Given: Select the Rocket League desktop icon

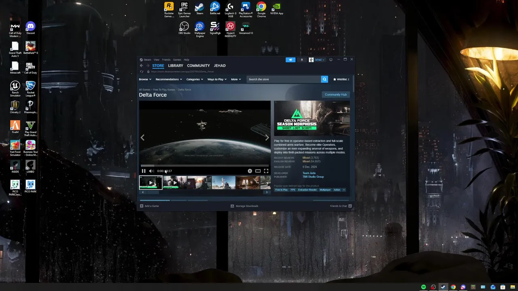Looking at the screenshot, I should [x=30, y=89].
